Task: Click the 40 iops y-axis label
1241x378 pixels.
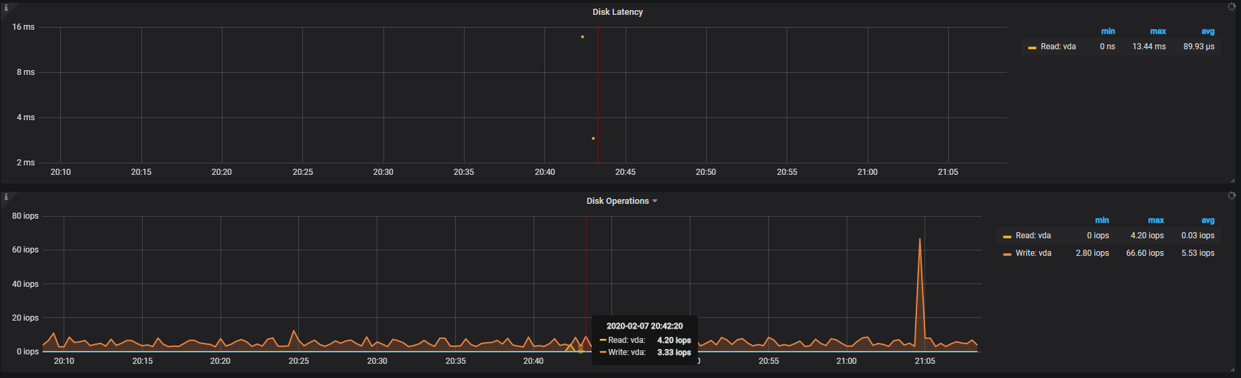Action: 25,284
